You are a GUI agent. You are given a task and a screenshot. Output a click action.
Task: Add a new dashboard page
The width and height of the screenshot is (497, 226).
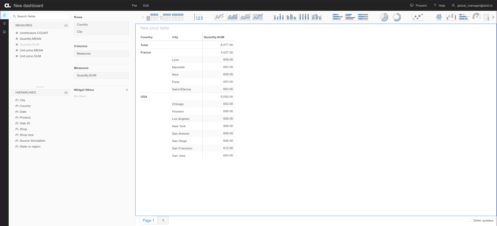click(163, 220)
